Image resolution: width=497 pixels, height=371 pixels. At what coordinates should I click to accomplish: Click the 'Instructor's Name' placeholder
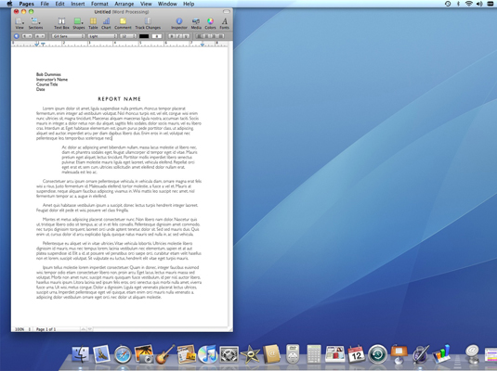pos(52,80)
